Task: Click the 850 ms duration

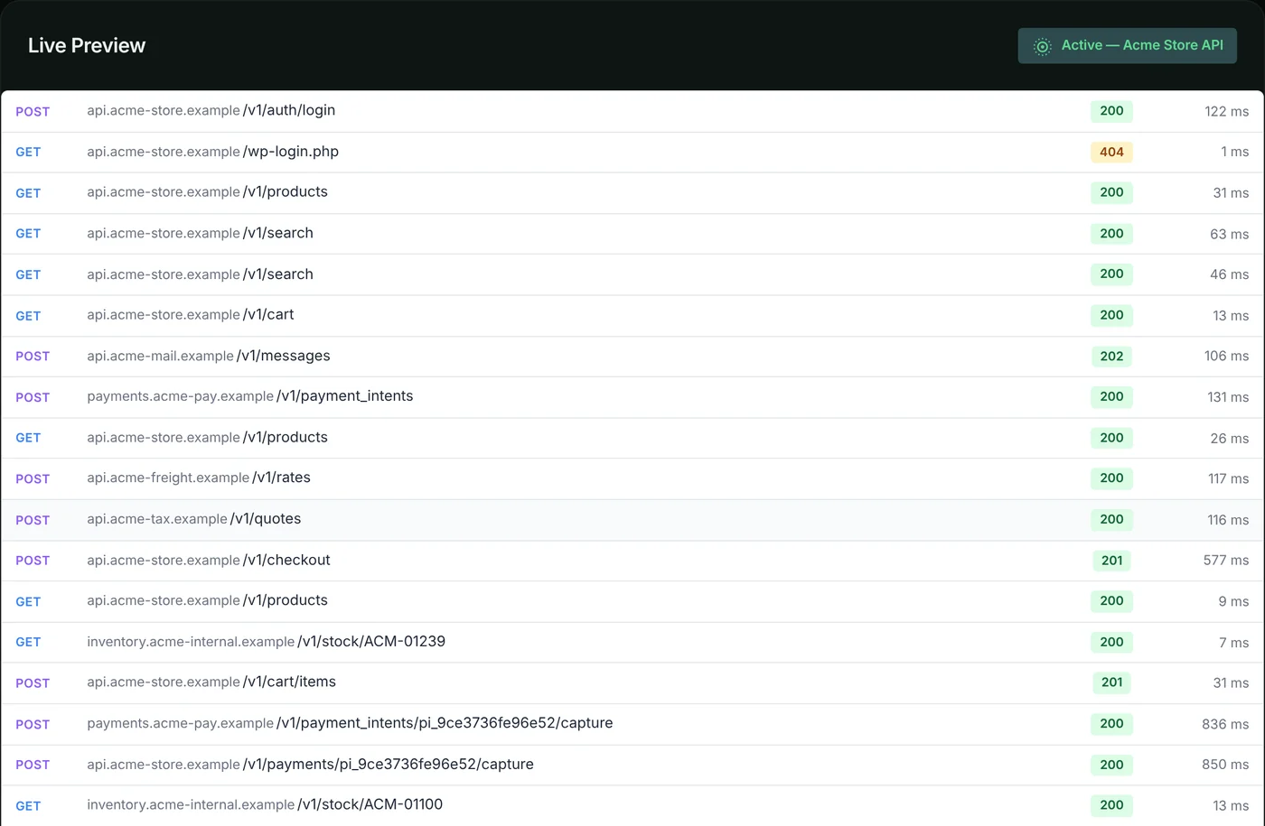Action: pos(1226,765)
